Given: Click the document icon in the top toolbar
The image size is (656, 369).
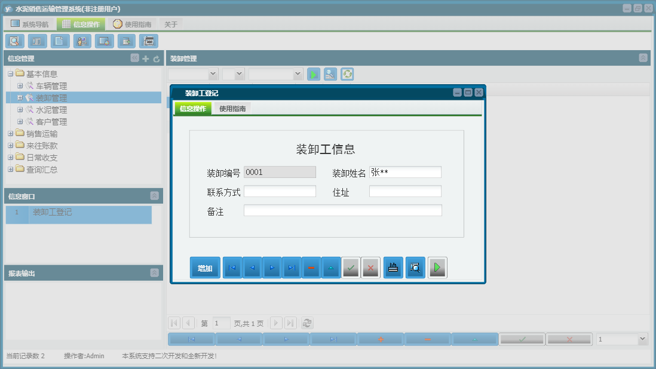Looking at the screenshot, I should (59, 41).
